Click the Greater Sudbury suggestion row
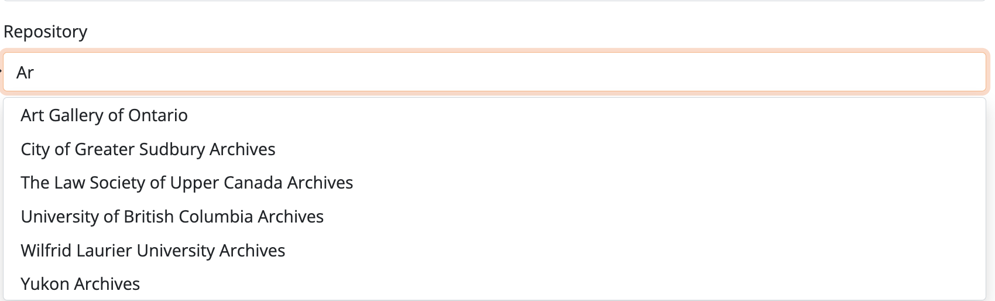Viewport: 995px width, 301px height. 148,149
